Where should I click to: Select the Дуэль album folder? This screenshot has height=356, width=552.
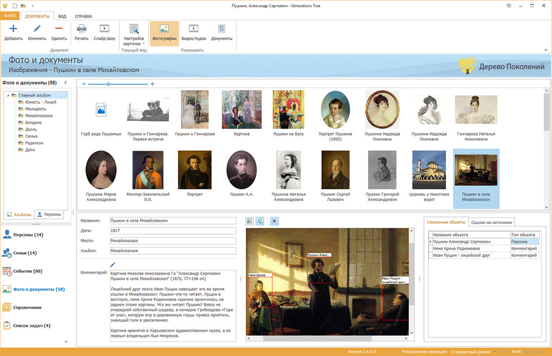point(31,129)
